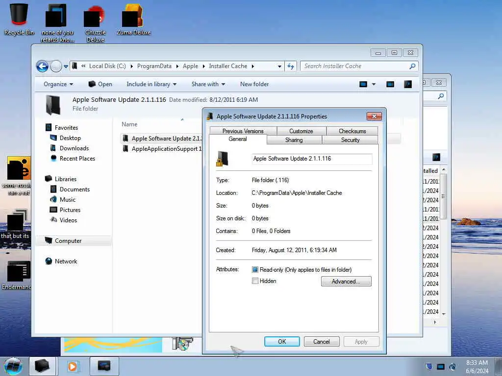Expand the address bar history dropdown
The width and height of the screenshot is (502, 376).
pyautogui.click(x=279, y=67)
